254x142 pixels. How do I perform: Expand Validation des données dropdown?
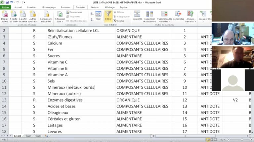coord(164,22)
